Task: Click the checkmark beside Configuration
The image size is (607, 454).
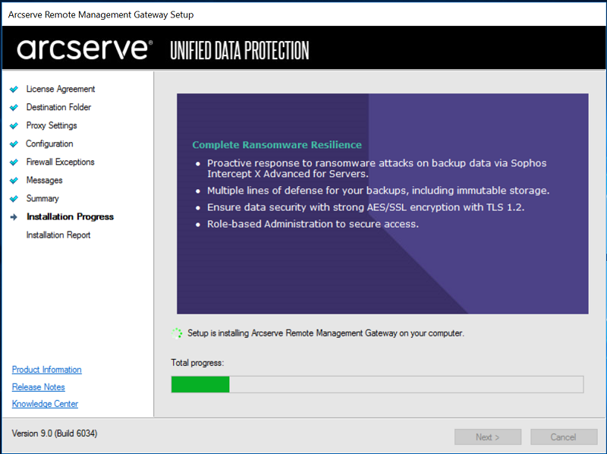Action: coord(14,143)
